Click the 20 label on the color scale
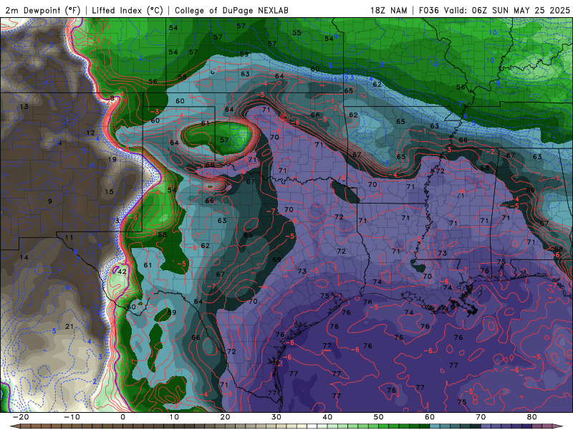Image resolution: width=573 pixels, height=430 pixels. (x=225, y=417)
